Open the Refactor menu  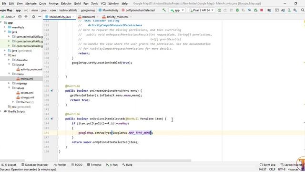(66, 3)
